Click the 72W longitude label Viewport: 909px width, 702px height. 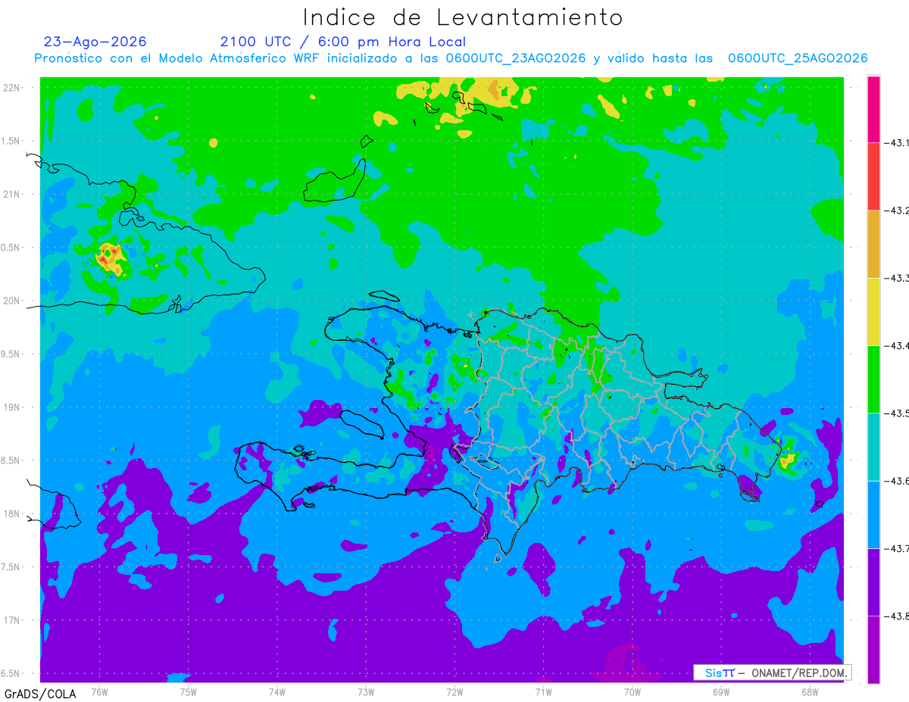point(454,692)
